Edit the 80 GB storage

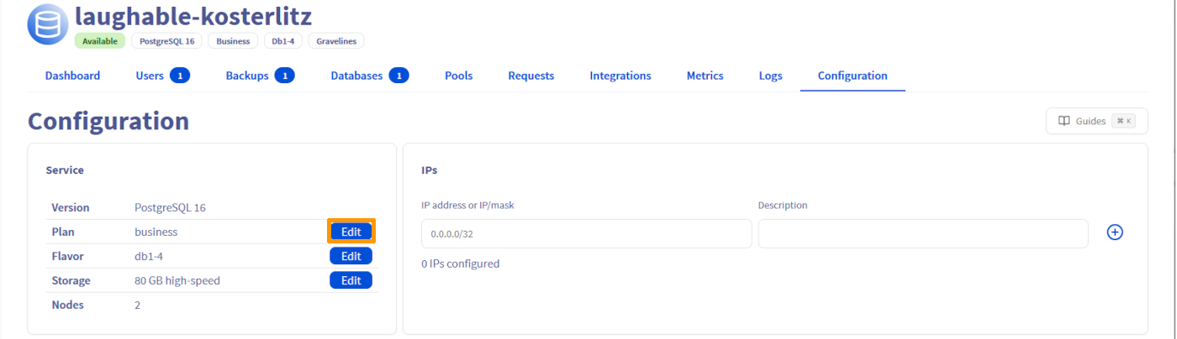tap(351, 280)
